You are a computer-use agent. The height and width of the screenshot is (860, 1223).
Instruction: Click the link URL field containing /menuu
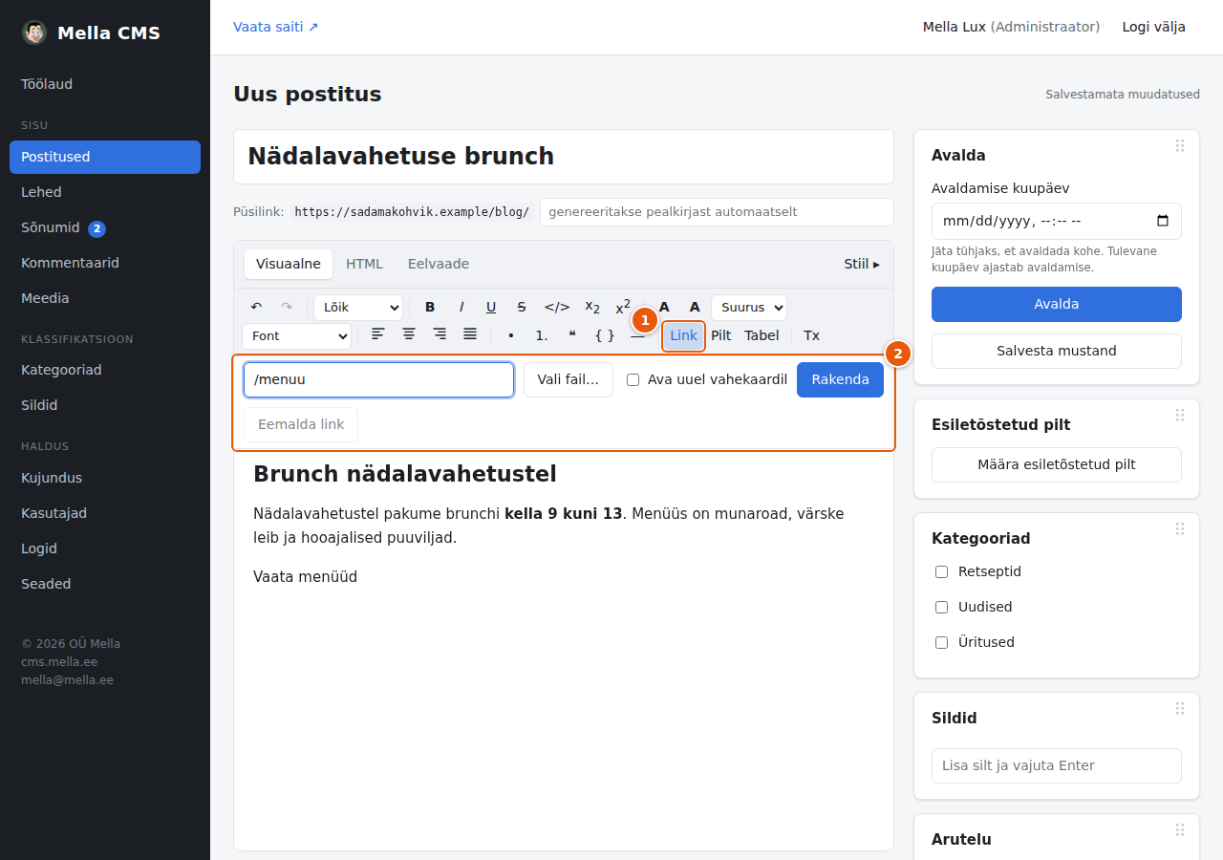click(x=378, y=379)
